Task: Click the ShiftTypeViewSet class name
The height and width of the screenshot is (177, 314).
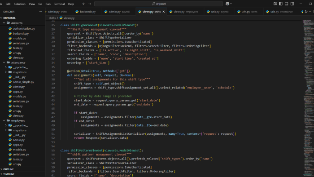Action: click(84, 25)
